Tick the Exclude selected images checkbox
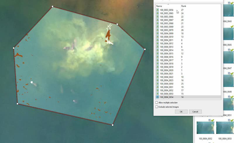234x143 pixels. pyautogui.click(x=157, y=107)
